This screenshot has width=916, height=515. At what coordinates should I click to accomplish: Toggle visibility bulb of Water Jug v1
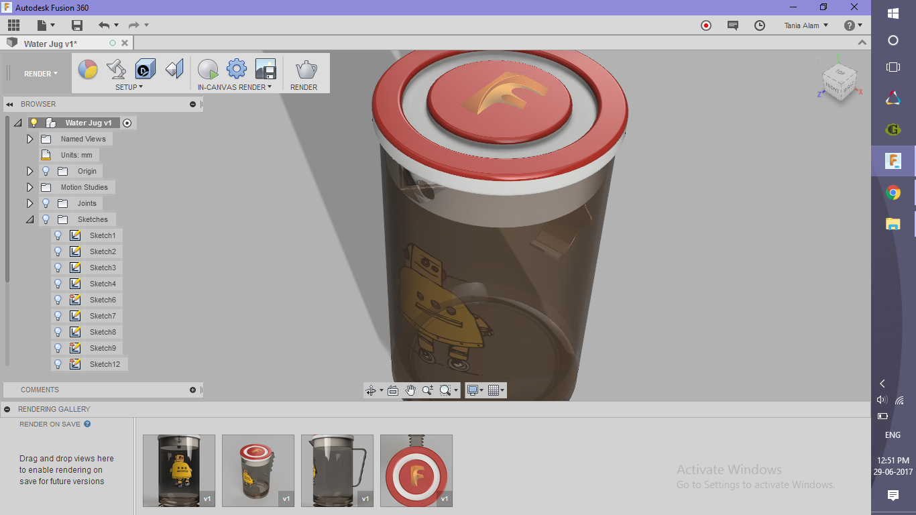pos(34,123)
